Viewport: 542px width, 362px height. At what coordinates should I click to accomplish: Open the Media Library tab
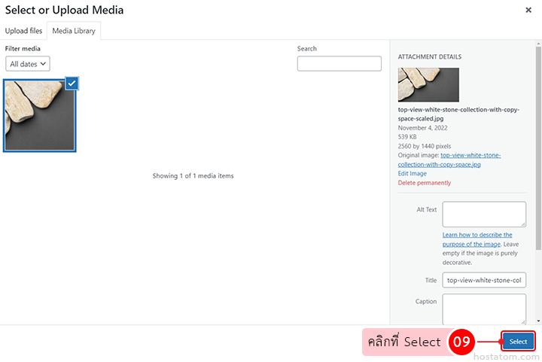[x=73, y=31]
